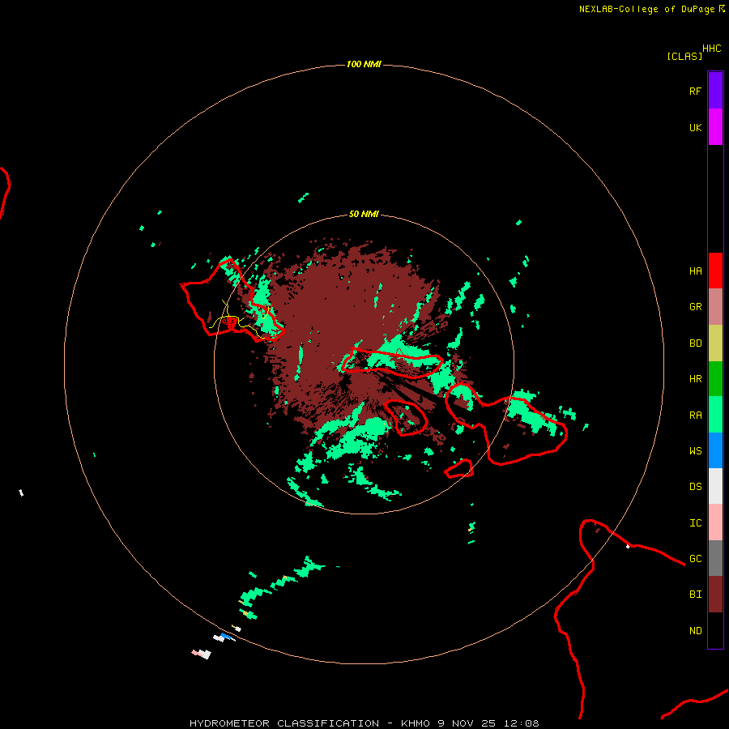
Task: Click the HR dark green swatch
Action: 715,379
